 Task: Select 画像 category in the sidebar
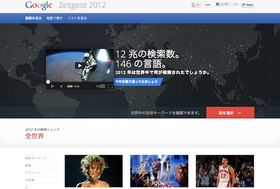(29, 165)
